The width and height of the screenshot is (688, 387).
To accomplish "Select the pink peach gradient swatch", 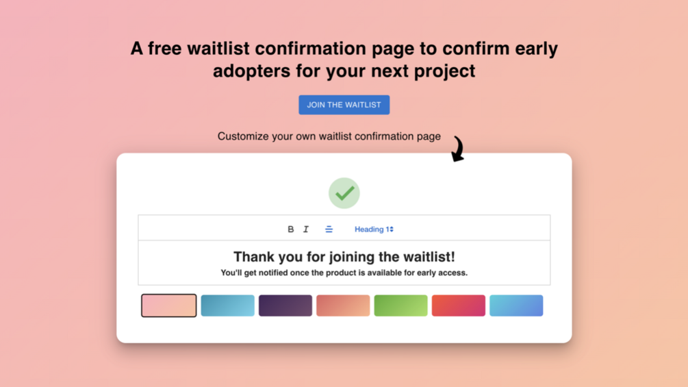I will [x=169, y=305].
